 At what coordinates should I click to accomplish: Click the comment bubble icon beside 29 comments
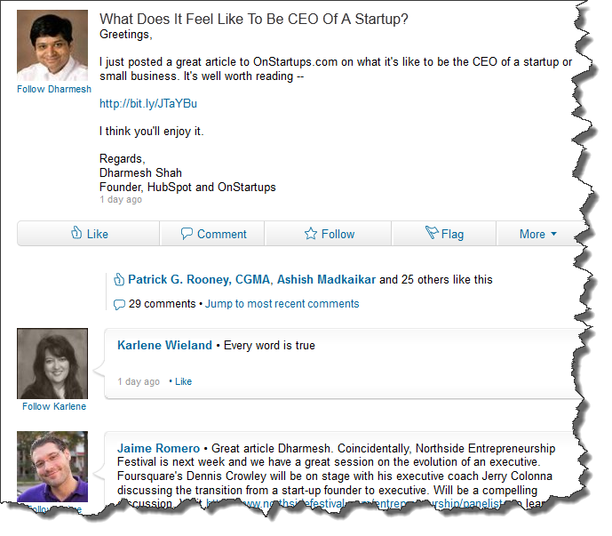[x=119, y=304]
